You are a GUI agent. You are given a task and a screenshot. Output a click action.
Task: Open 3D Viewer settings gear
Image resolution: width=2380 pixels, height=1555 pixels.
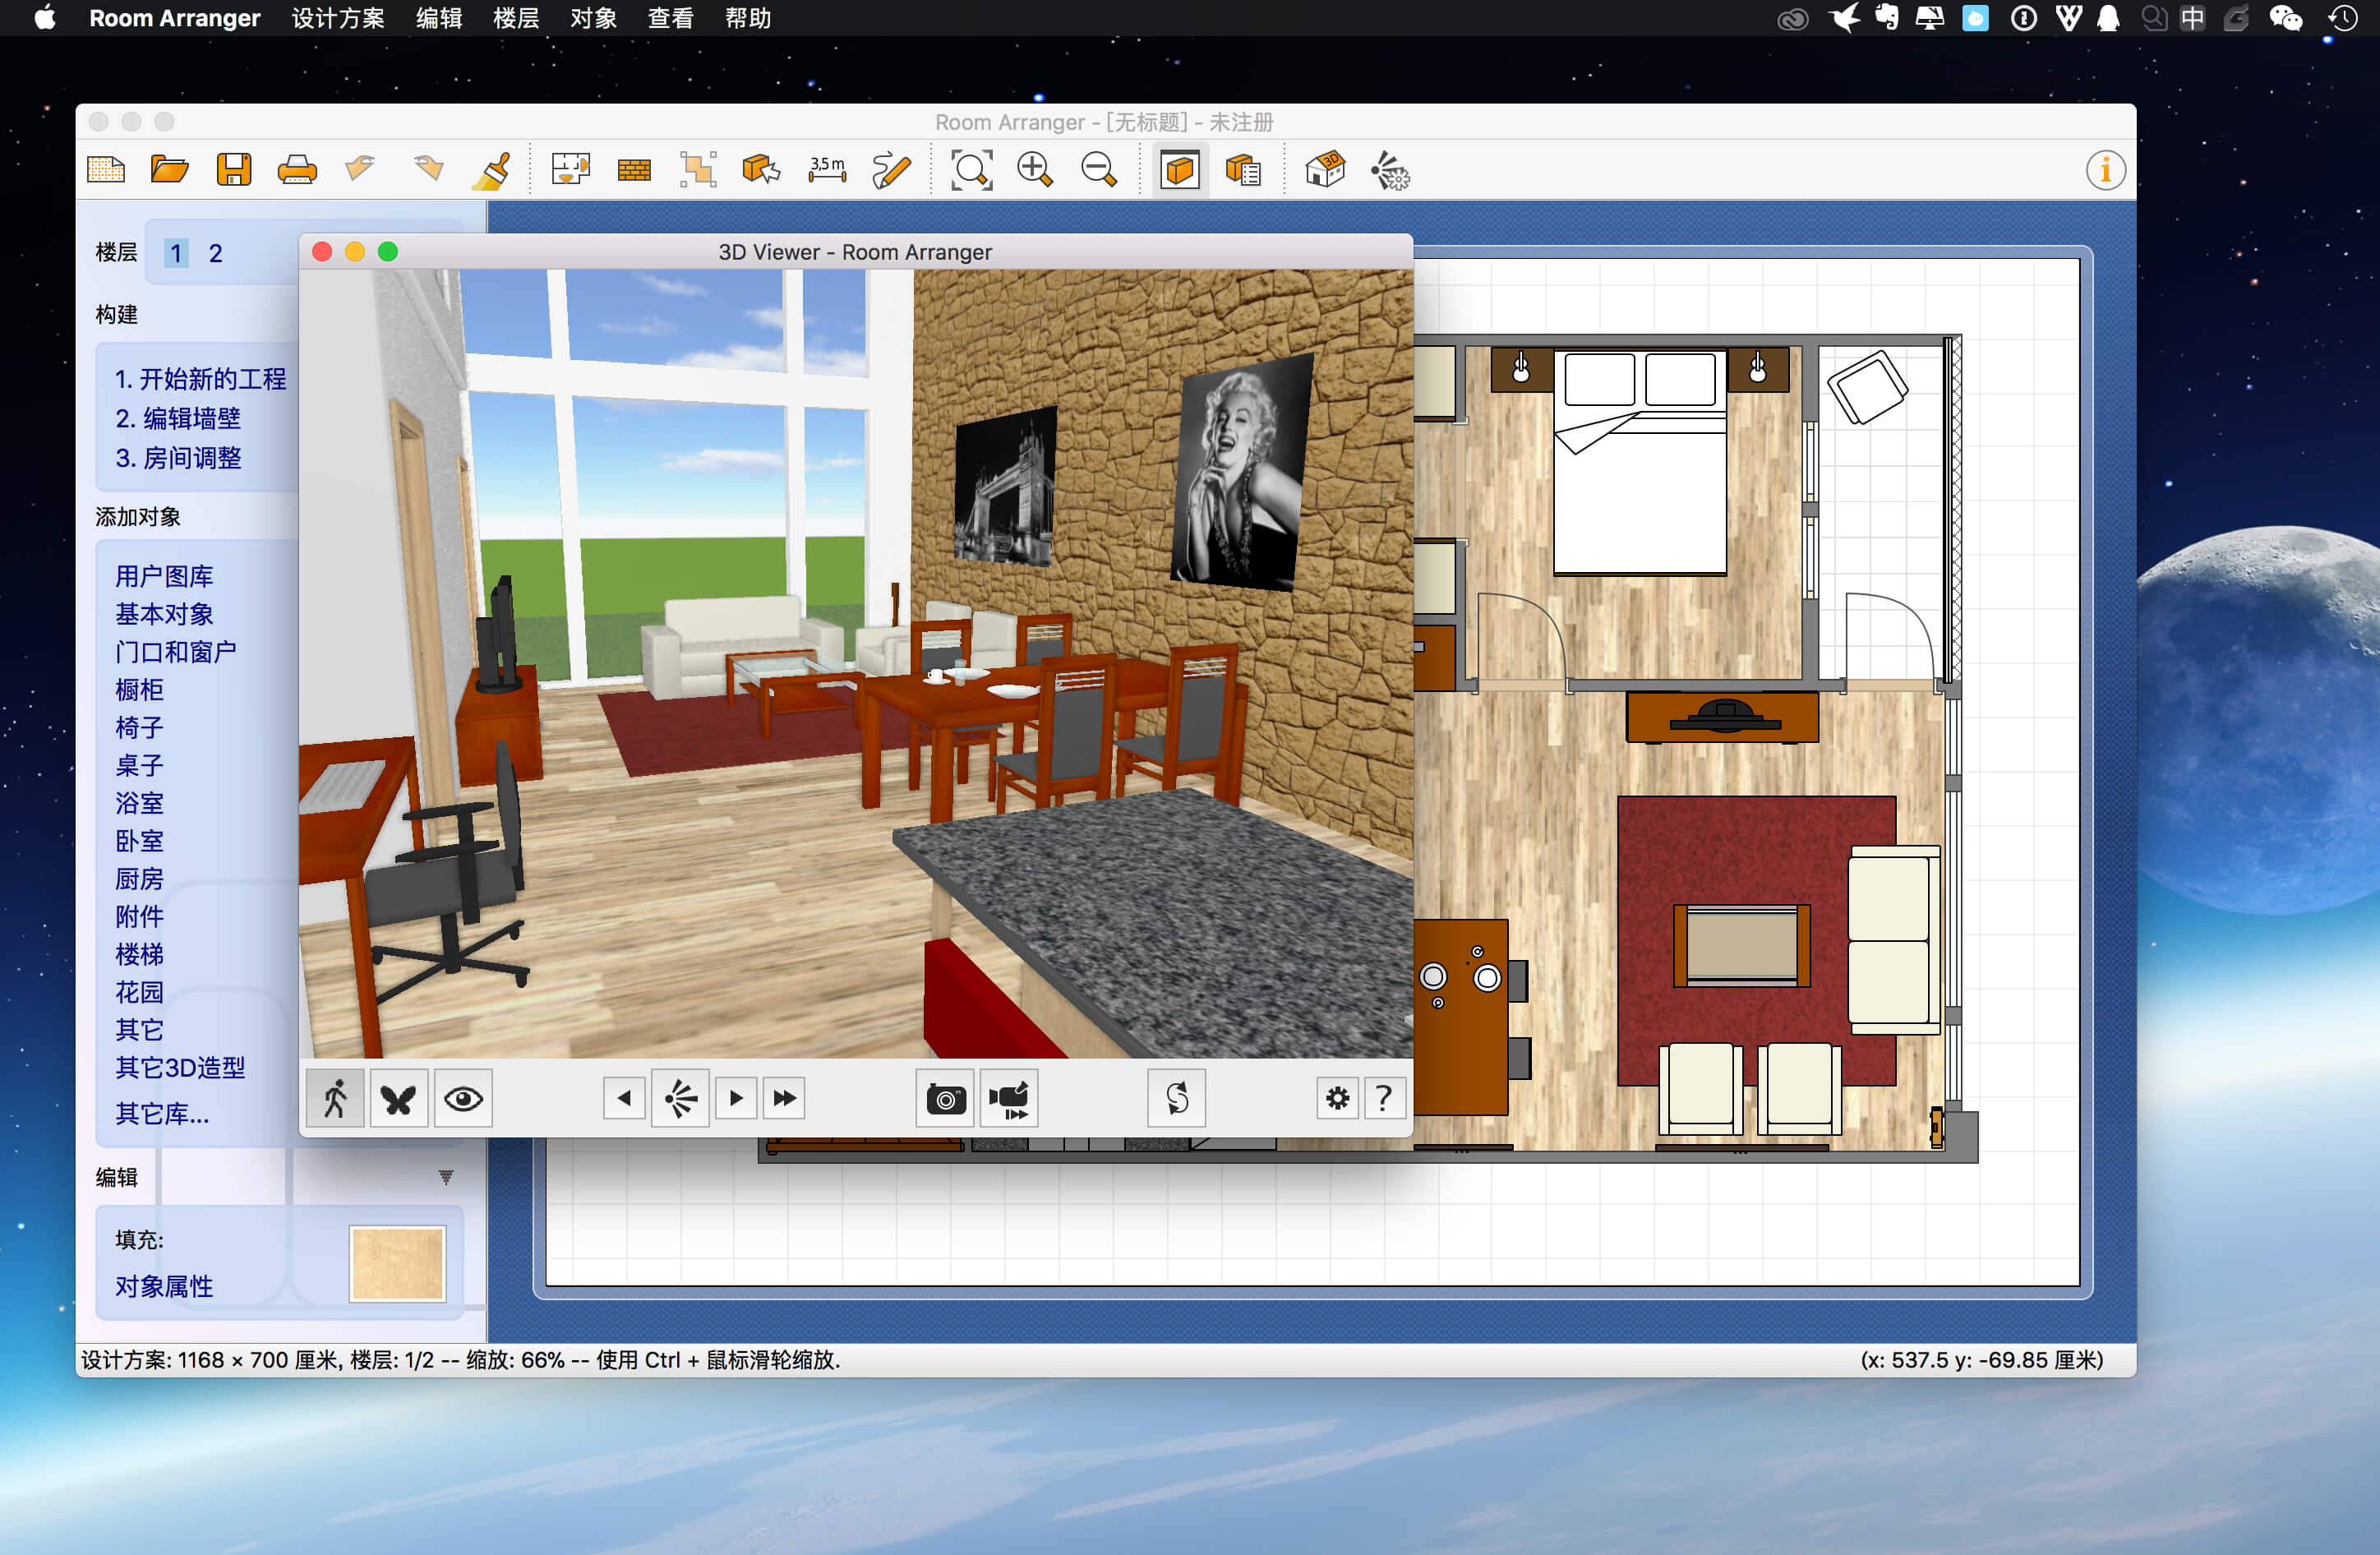coord(1337,1098)
